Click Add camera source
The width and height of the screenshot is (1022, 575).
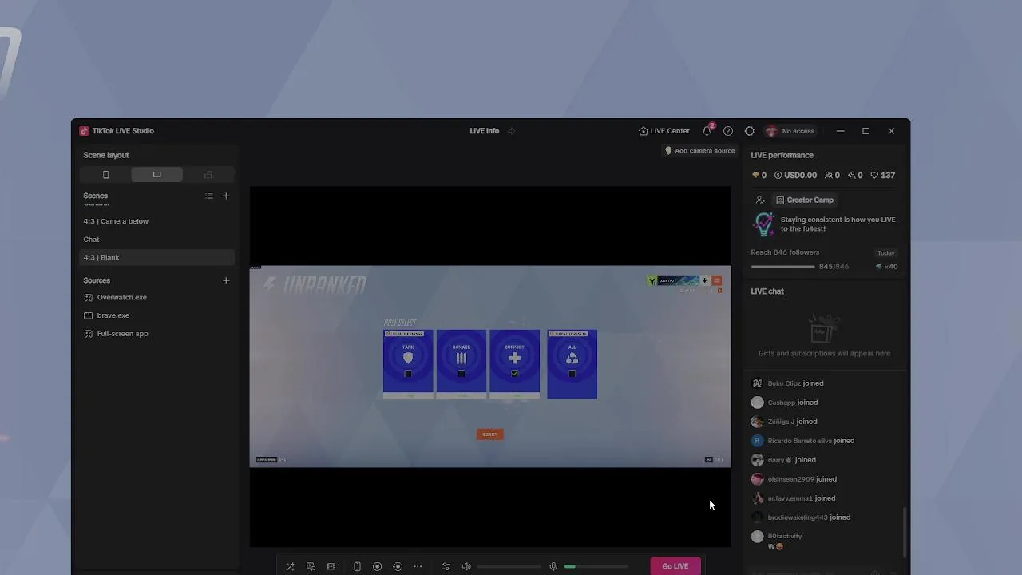700,150
